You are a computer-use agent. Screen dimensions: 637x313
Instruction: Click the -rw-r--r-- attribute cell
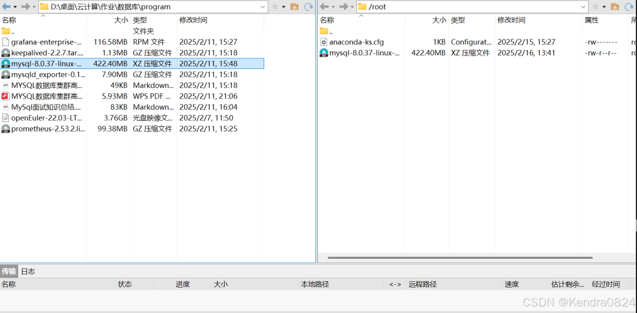(x=601, y=53)
